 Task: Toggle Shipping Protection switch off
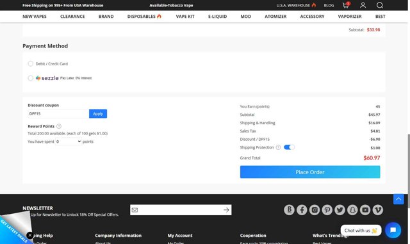pyautogui.click(x=289, y=147)
